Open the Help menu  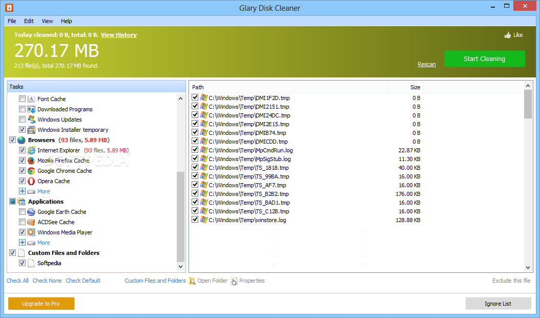tap(67, 21)
